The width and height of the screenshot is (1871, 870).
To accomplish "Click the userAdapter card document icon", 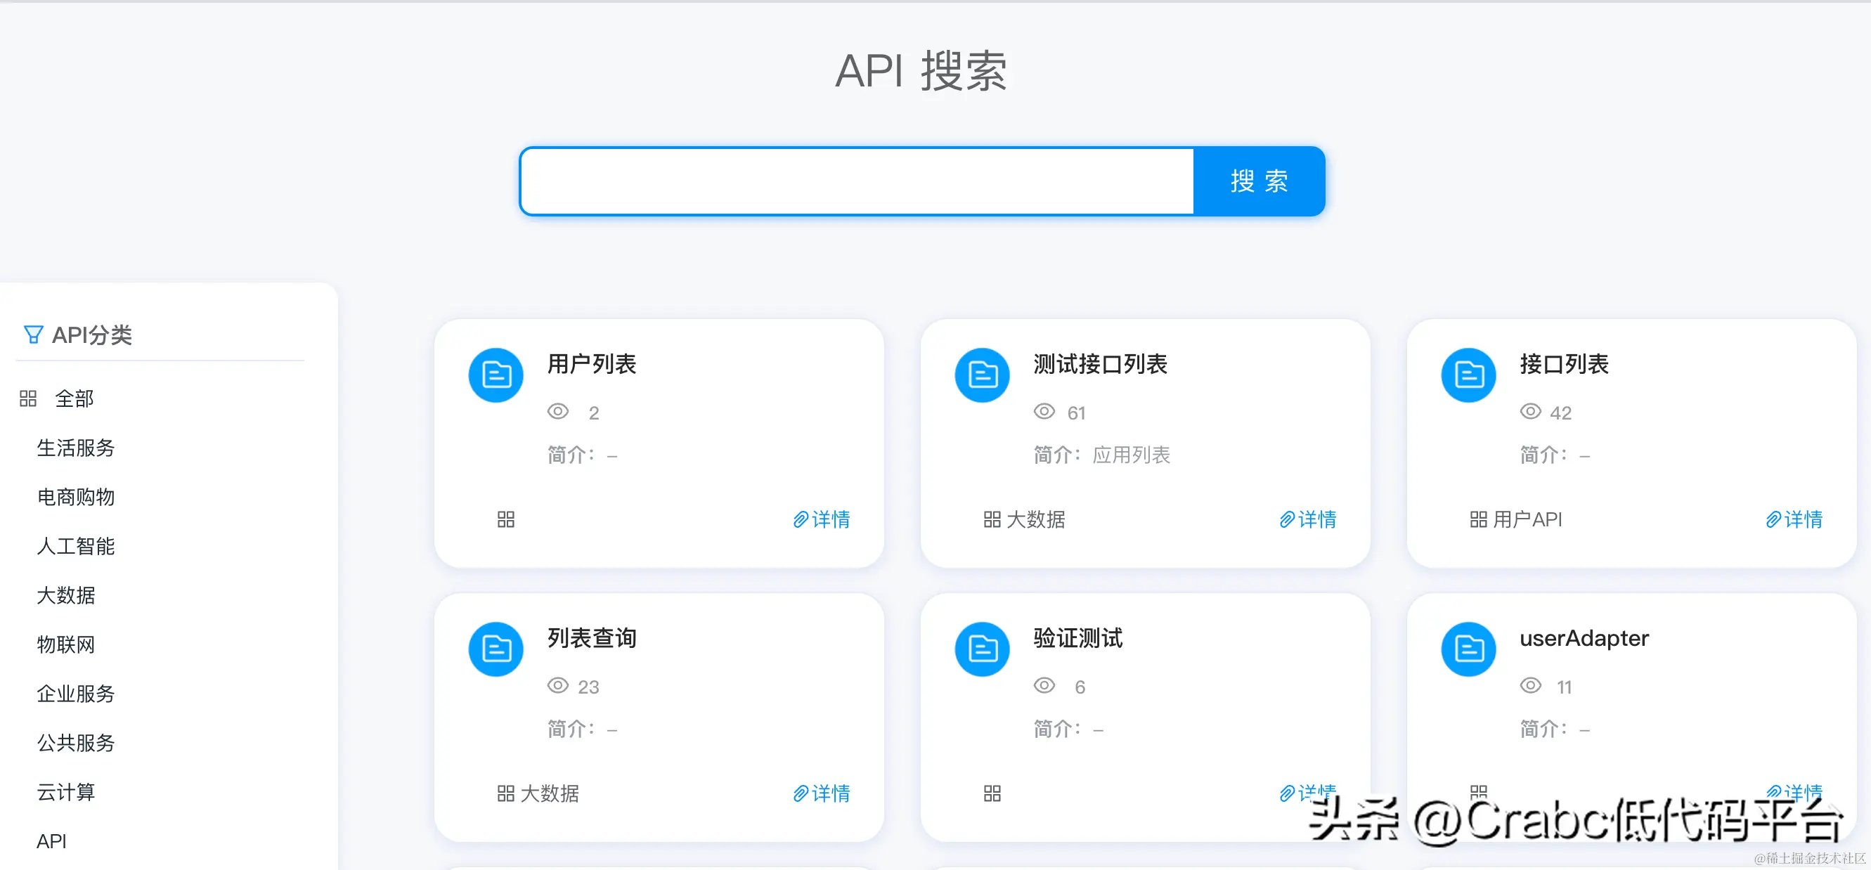I will (1469, 649).
